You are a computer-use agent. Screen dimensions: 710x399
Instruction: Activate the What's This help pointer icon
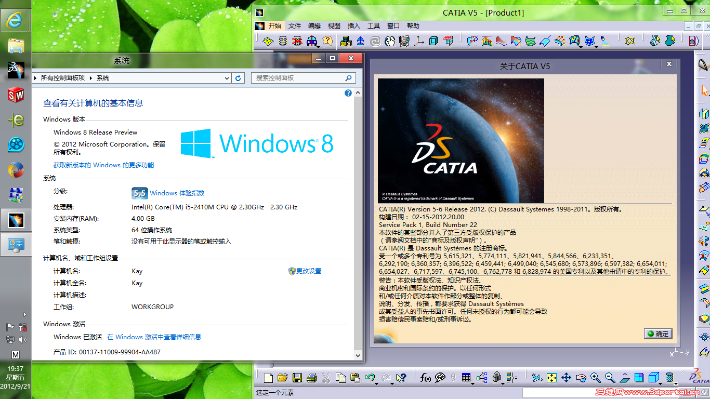401,378
